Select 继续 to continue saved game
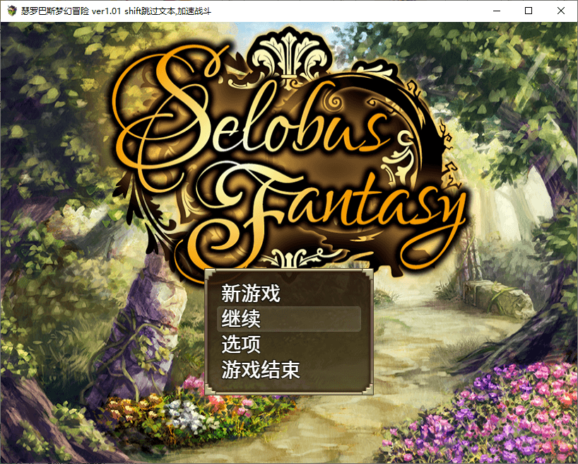The image size is (578, 464). pos(289,319)
